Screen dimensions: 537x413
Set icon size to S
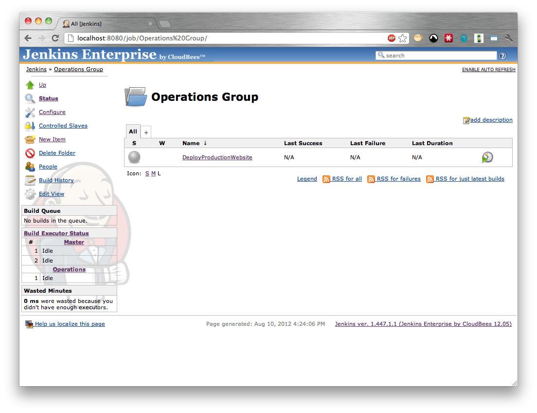147,173
